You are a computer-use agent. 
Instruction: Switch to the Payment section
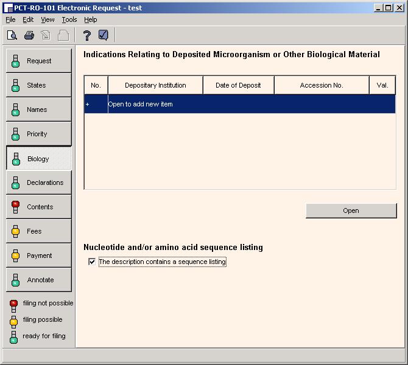pos(39,255)
